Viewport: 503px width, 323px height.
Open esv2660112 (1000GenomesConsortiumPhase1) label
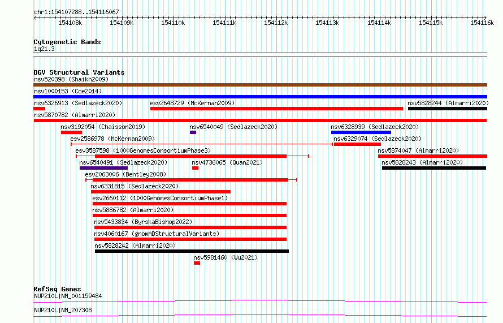click(x=160, y=198)
